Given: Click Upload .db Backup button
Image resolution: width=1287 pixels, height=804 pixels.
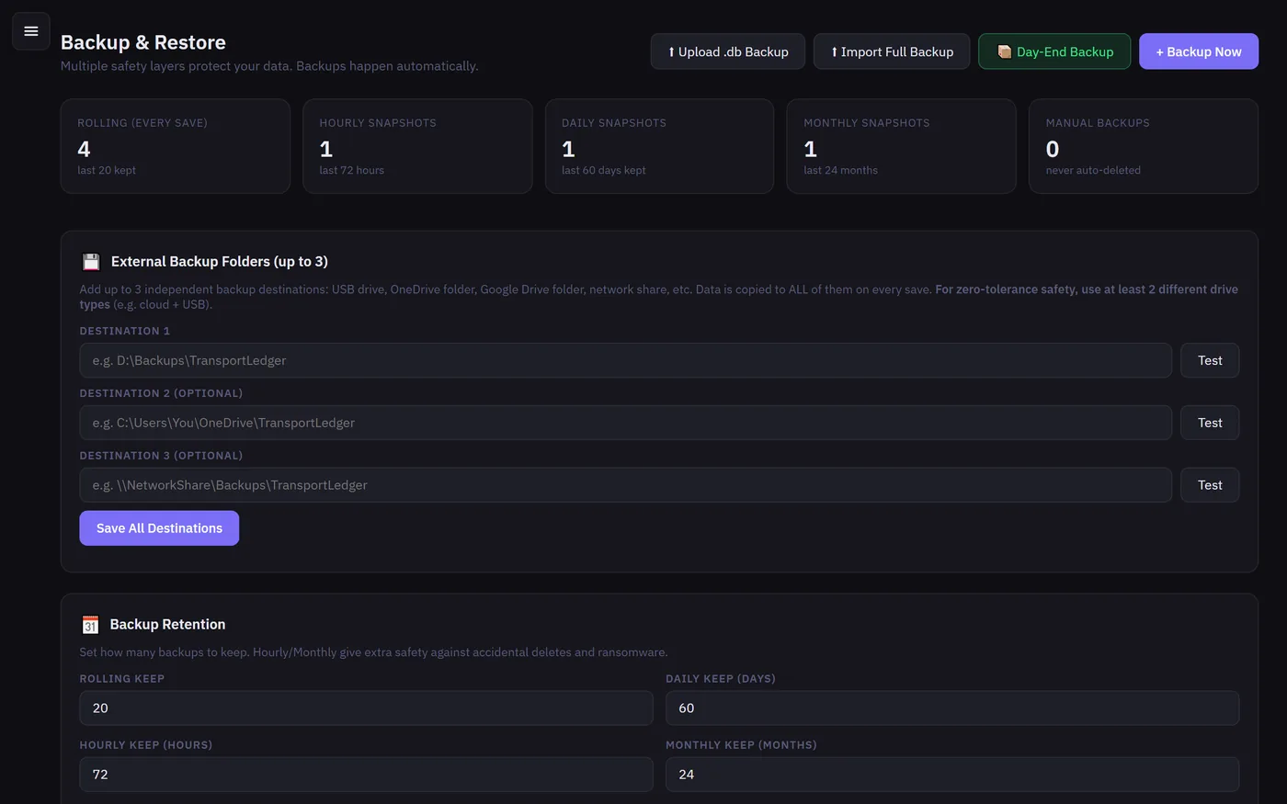Looking at the screenshot, I should 728,51.
